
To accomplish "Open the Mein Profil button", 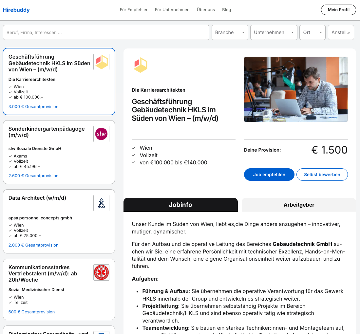I will (338, 9).
